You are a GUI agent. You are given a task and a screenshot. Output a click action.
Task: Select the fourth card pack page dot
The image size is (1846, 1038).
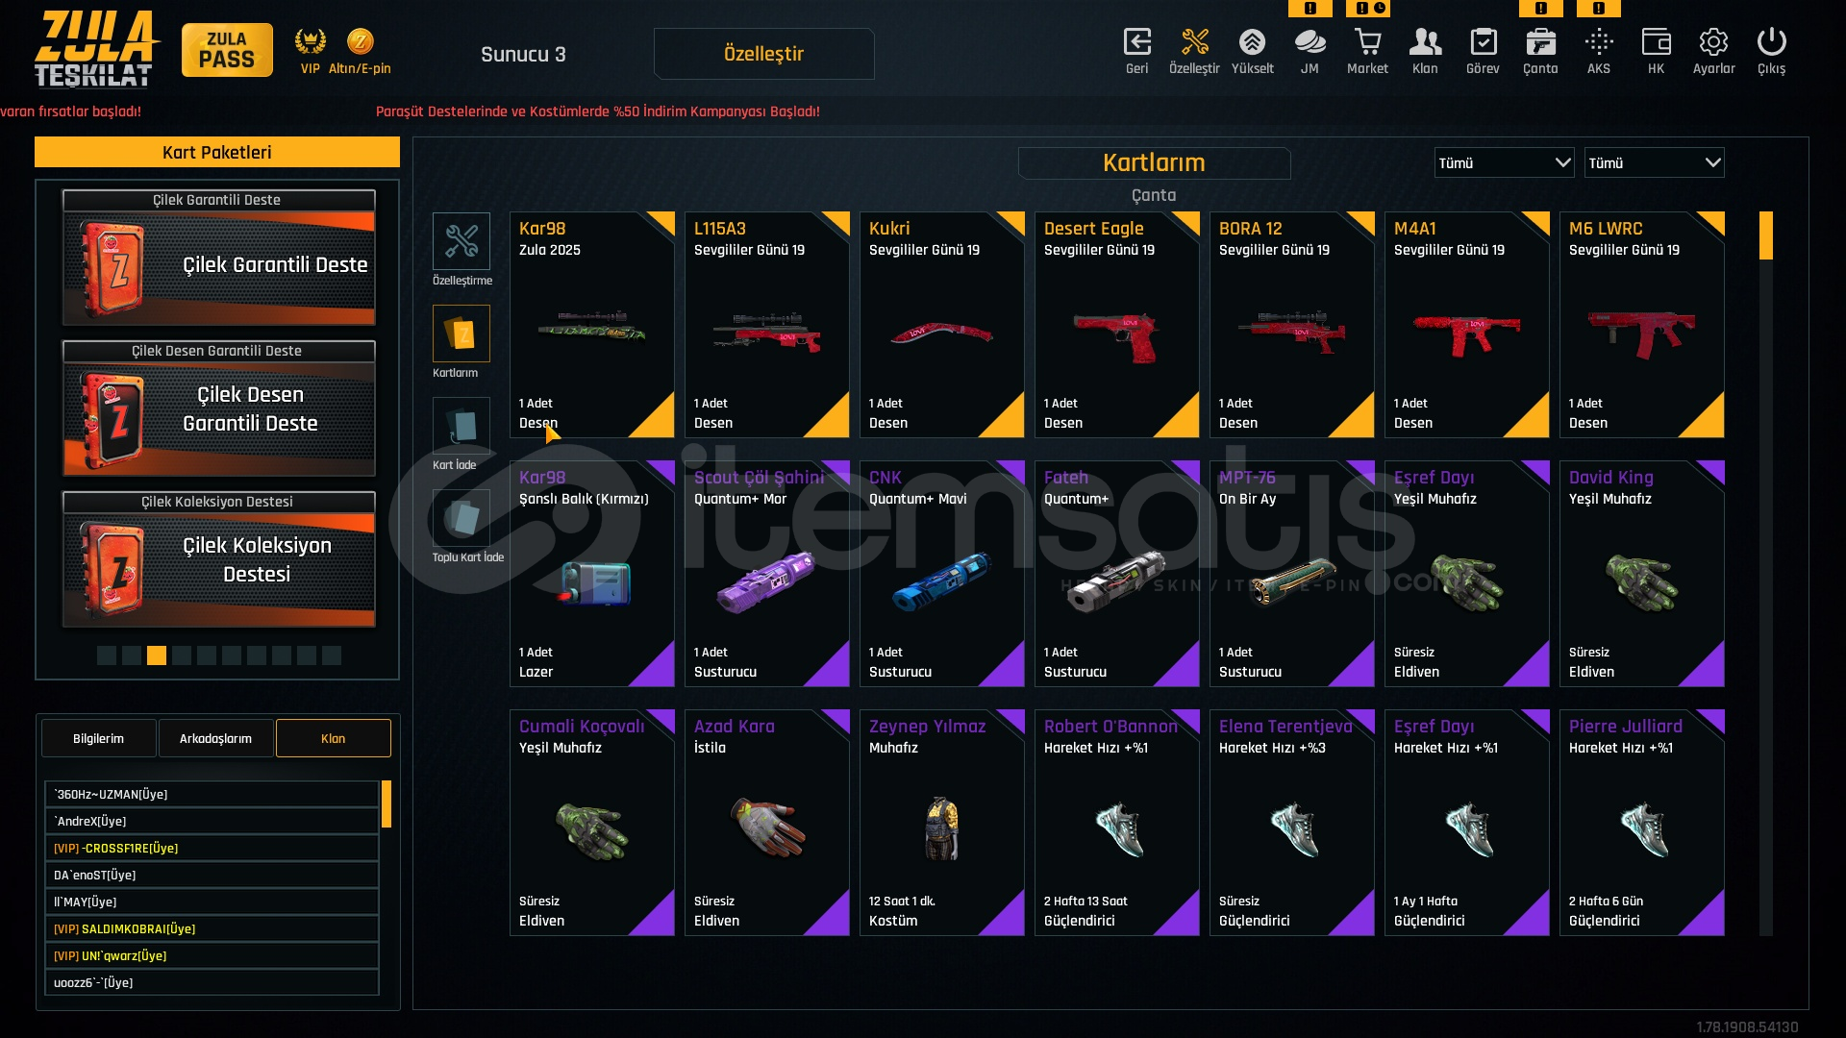[x=182, y=655]
